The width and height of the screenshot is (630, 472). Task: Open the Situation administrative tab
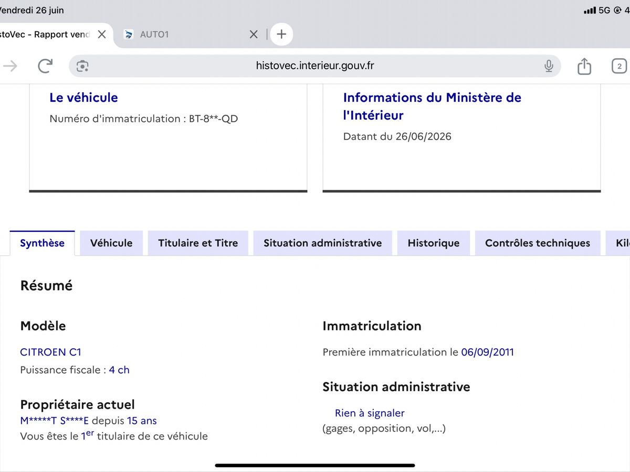tap(323, 243)
